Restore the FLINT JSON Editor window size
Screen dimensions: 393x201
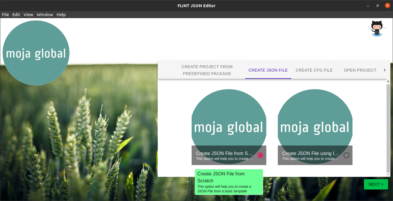tap(378, 5)
